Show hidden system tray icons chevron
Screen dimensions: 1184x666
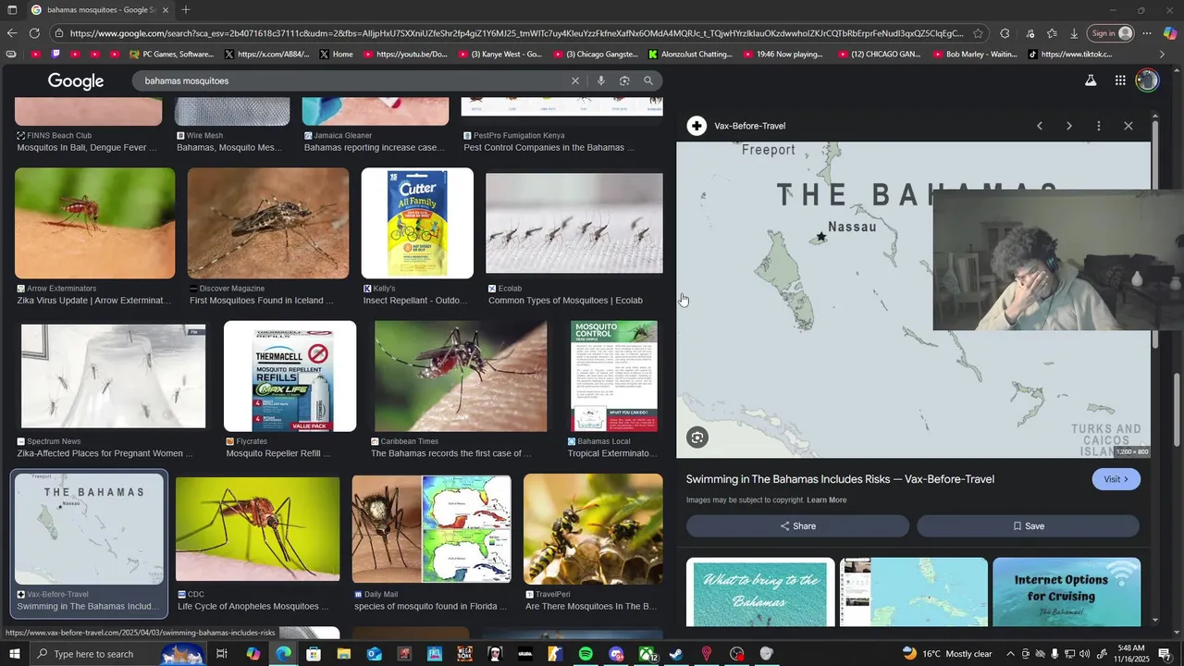(x=1010, y=654)
